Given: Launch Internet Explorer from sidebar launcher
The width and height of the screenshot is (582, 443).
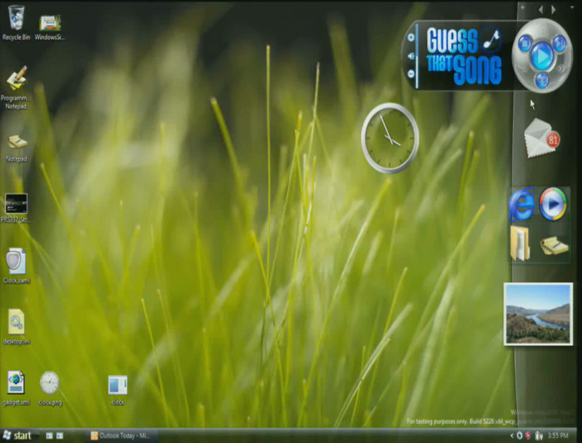Looking at the screenshot, I should [522, 204].
